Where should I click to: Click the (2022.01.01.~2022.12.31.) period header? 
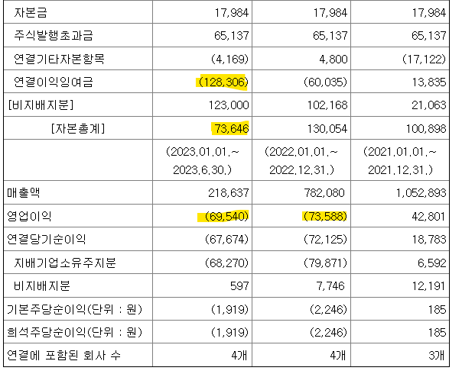click(x=301, y=160)
